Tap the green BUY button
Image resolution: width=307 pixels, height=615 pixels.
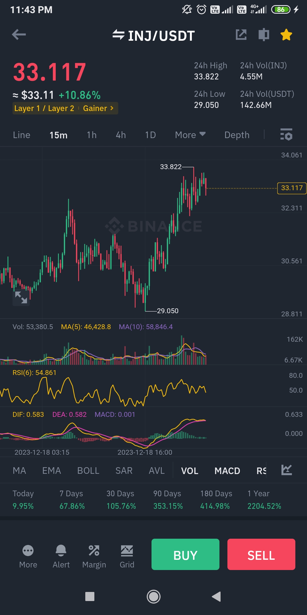(185, 554)
